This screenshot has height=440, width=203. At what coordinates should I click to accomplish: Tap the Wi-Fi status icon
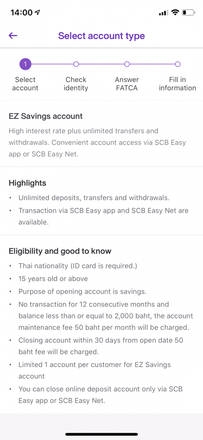pyautogui.click(x=175, y=13)
